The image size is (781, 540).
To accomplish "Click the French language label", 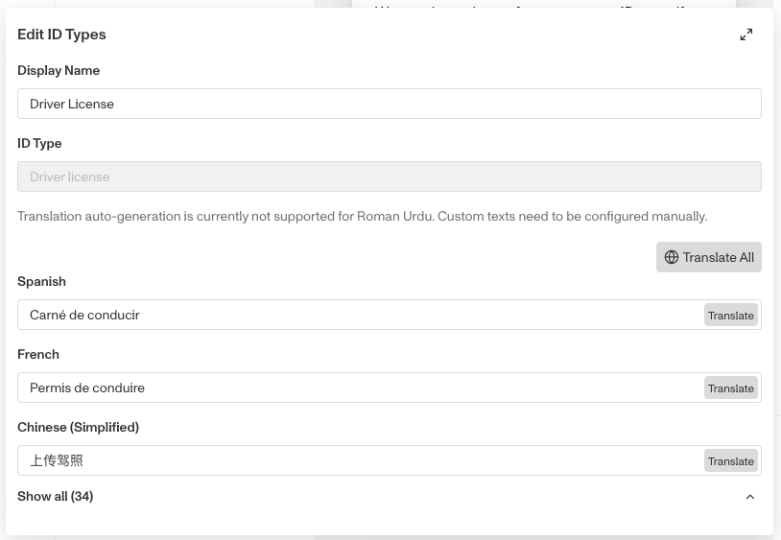I will pyautogui.click(x=38, y=354).
